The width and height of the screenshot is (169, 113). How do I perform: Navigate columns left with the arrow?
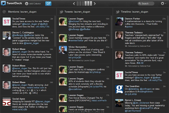(x=74, y=4)
